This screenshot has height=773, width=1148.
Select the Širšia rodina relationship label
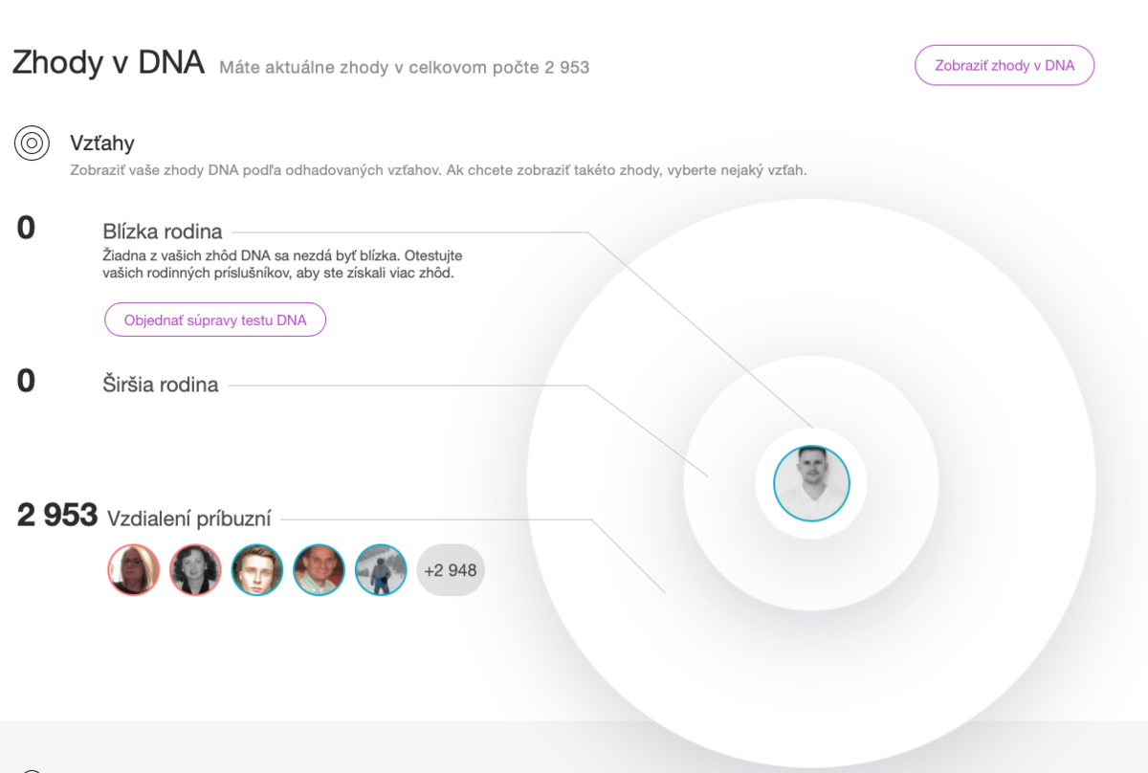click(161, 385)
